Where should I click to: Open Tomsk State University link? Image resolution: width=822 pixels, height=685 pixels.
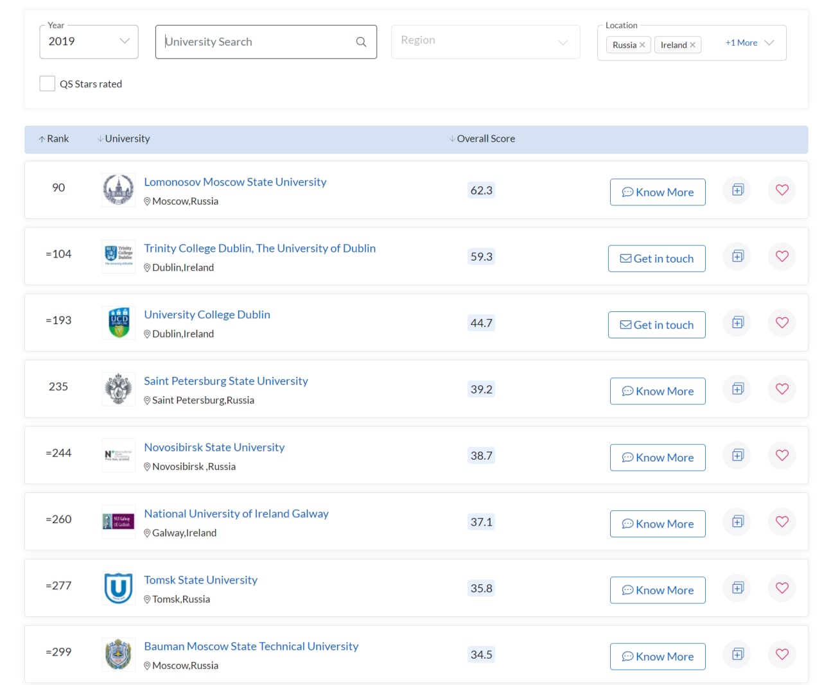click(x=200, y=580)
